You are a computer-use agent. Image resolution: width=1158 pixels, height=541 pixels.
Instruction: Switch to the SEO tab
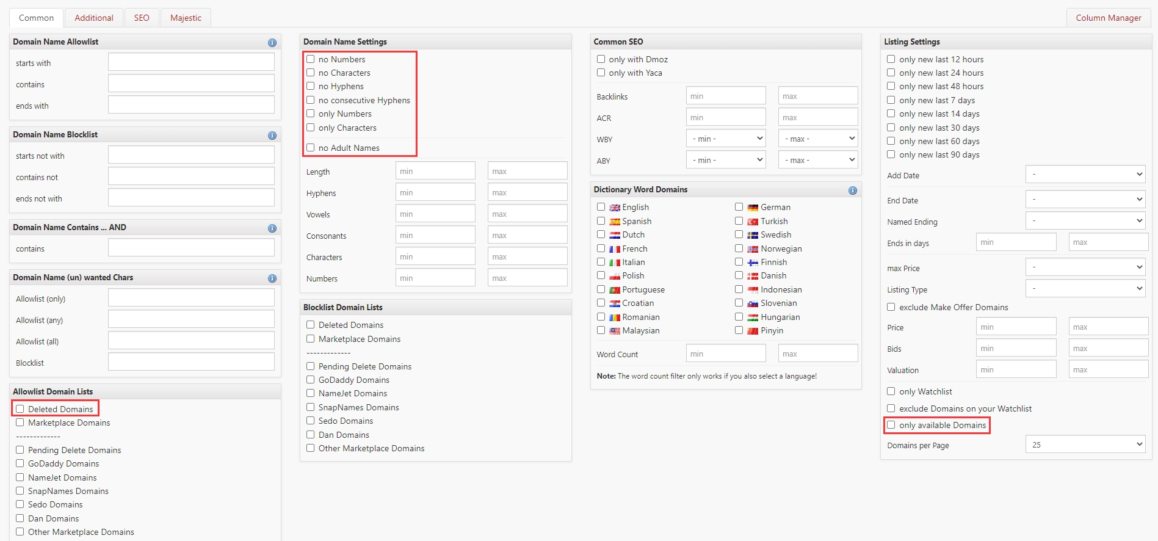tap(142, 18)
